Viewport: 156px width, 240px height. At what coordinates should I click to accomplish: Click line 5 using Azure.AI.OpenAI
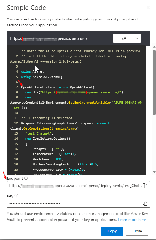[x=42, y=77]
